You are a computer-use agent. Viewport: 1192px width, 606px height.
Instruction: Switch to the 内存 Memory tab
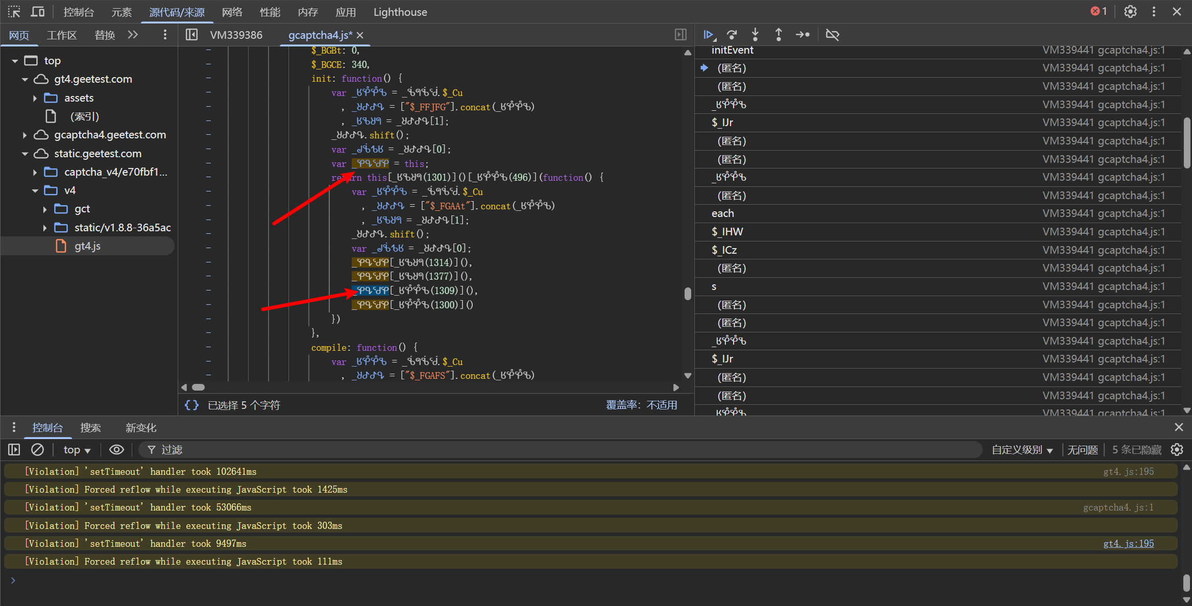point(308,12)
